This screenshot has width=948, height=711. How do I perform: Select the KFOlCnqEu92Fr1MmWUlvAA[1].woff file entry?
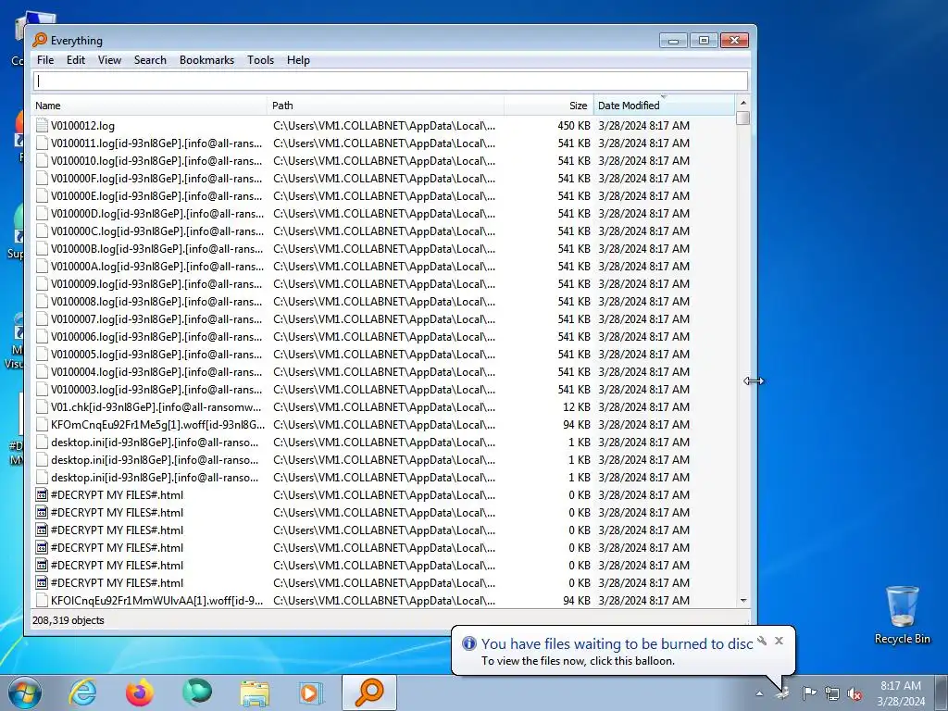tap(157, 600)
